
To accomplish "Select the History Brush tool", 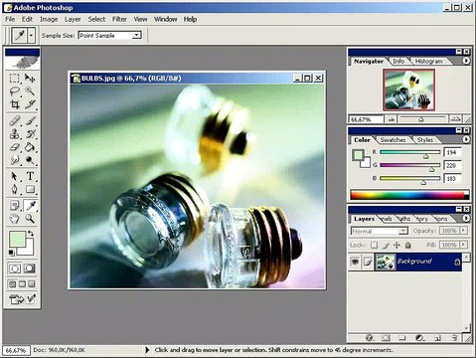I will 30,134.
